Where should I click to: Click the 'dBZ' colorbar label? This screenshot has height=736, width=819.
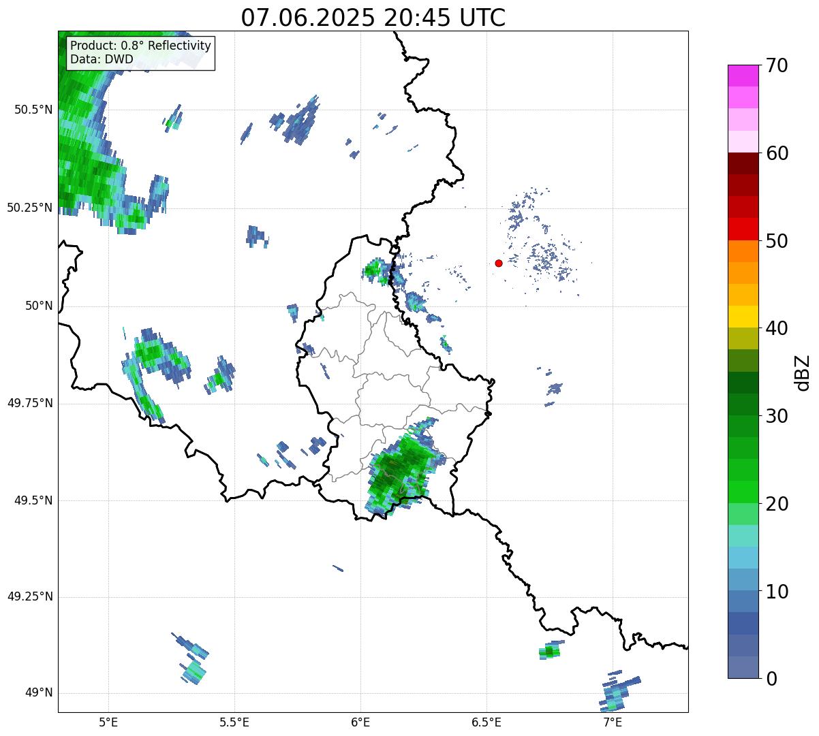tap(802, 372)
